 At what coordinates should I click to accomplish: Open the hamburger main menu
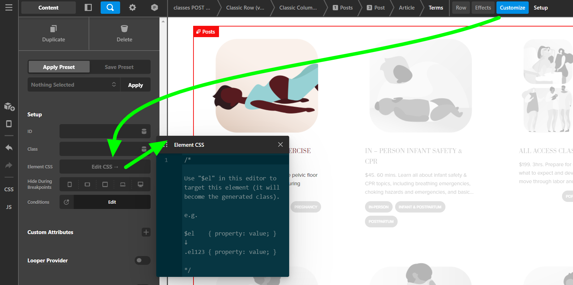[9, 7]
